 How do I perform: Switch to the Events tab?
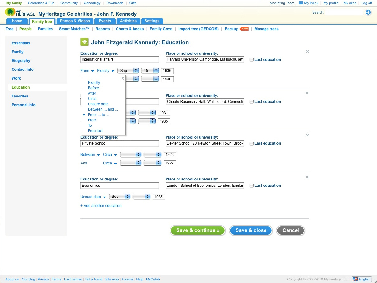(x=105, y=21)
